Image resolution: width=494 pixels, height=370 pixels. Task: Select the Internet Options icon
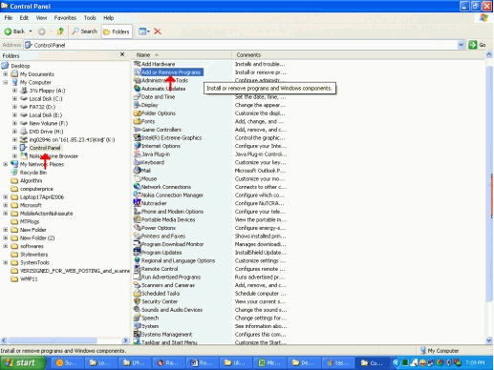point(137,146)
